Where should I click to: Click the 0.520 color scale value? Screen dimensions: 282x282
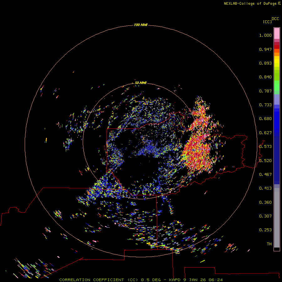tap(265, 161)
